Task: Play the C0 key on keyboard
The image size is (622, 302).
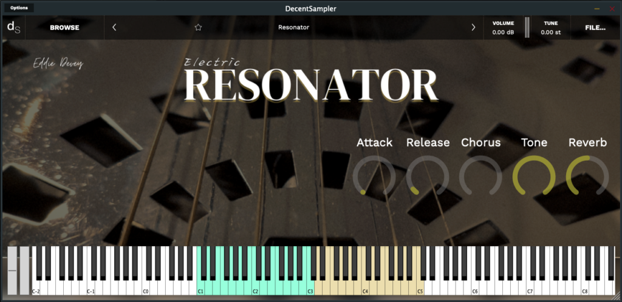Action: point(146,288)
